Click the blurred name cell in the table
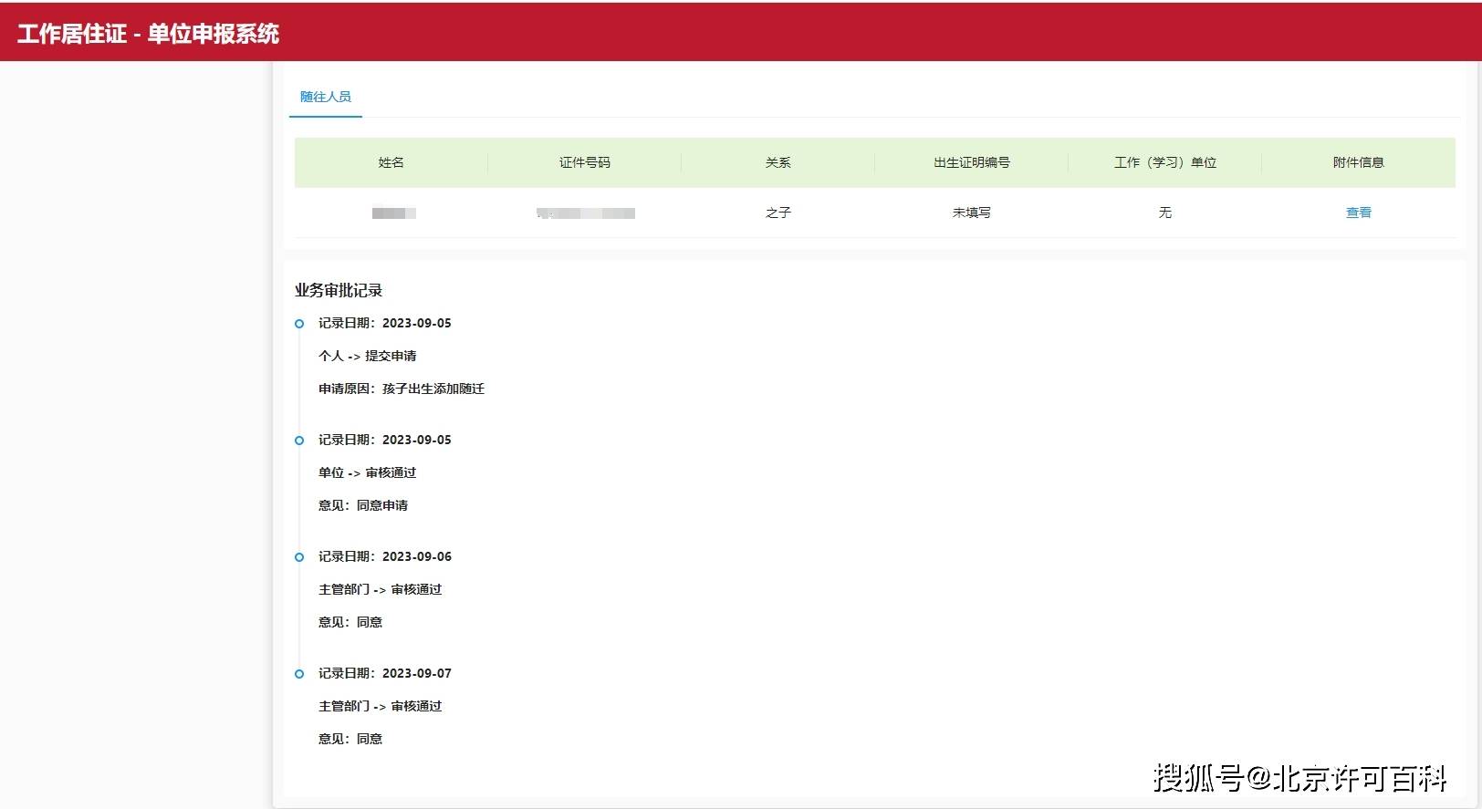Viewport: 1482px width, 809px height. coord(393,213)
